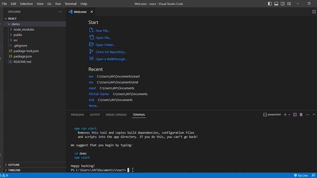Image resolution: width=317 pixels, height=178 pixels.
Task: Expand the public folder
Action: (18, 35)
